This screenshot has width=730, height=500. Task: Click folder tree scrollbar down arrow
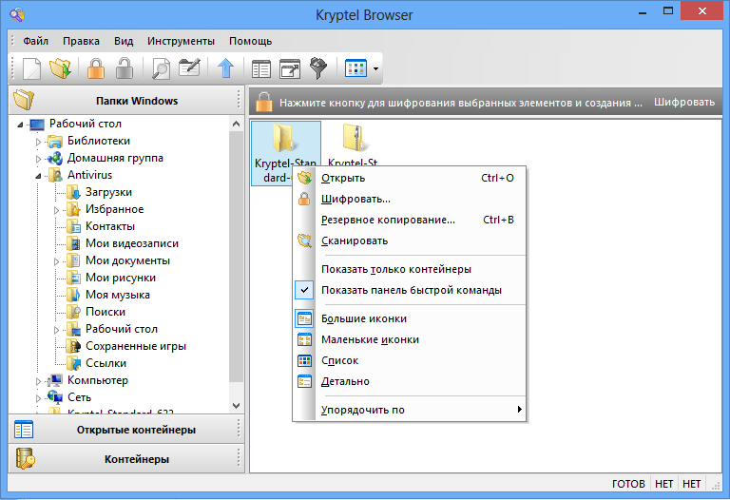tap(236, 406)
